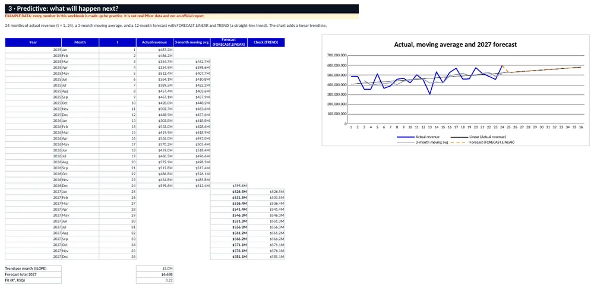
Task: Select the 'Trend per month (SLOPE)' label
Action: click(33, 268)
